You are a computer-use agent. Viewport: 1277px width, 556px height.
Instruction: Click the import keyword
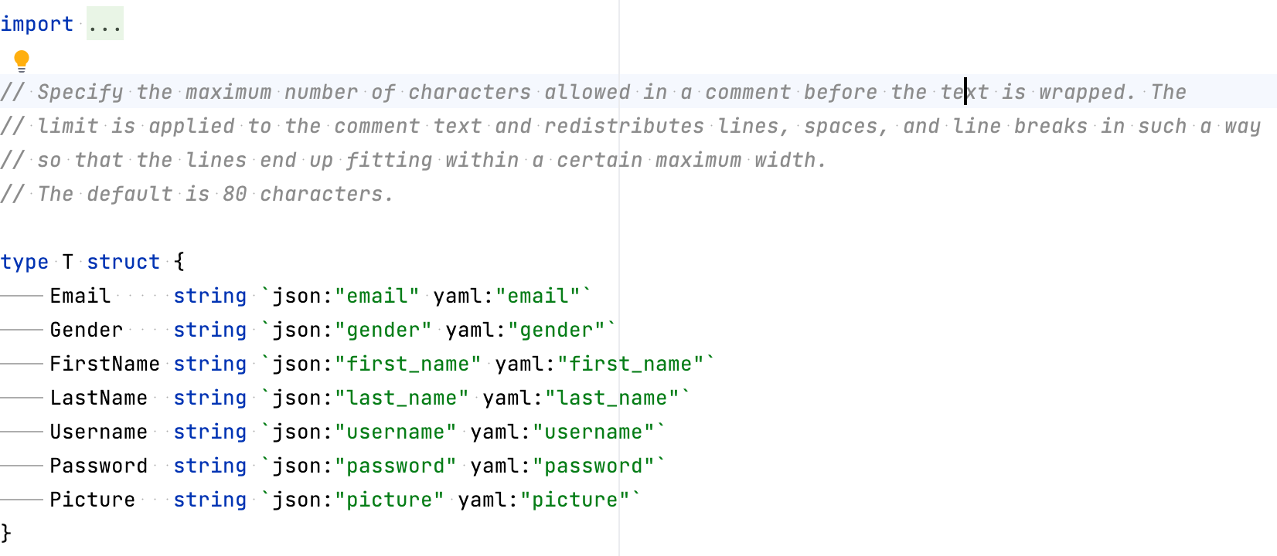pyautogui.click(x=36, y=25)
